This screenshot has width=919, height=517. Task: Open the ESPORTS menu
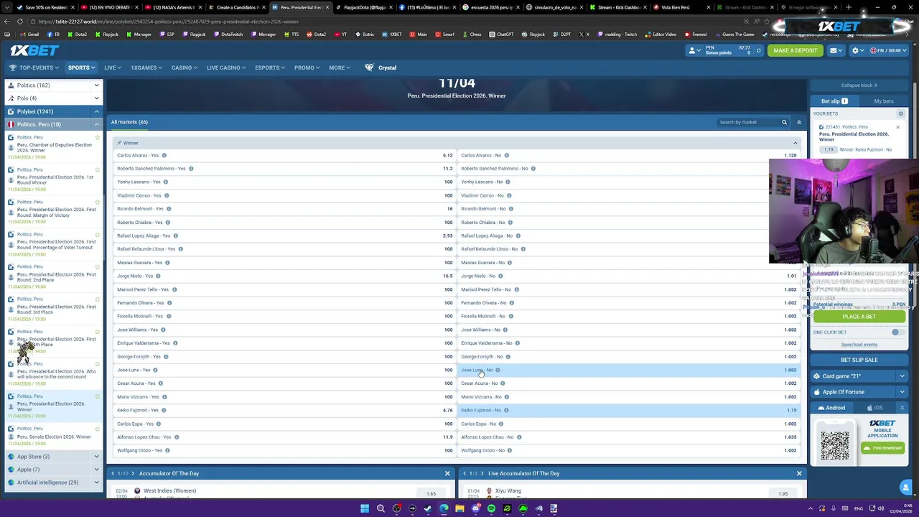pyautogui.click(x=270, y=67)
